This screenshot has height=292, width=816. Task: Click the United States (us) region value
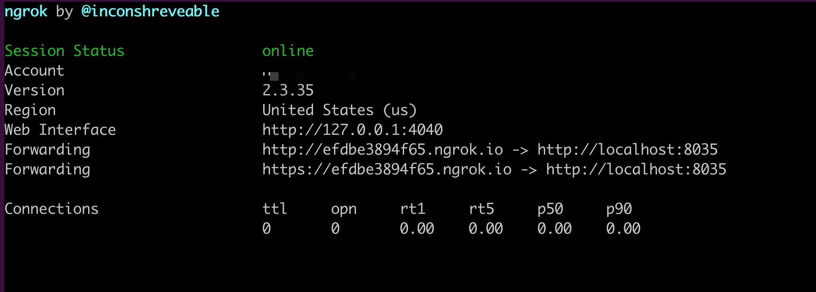tap(340, 110)
